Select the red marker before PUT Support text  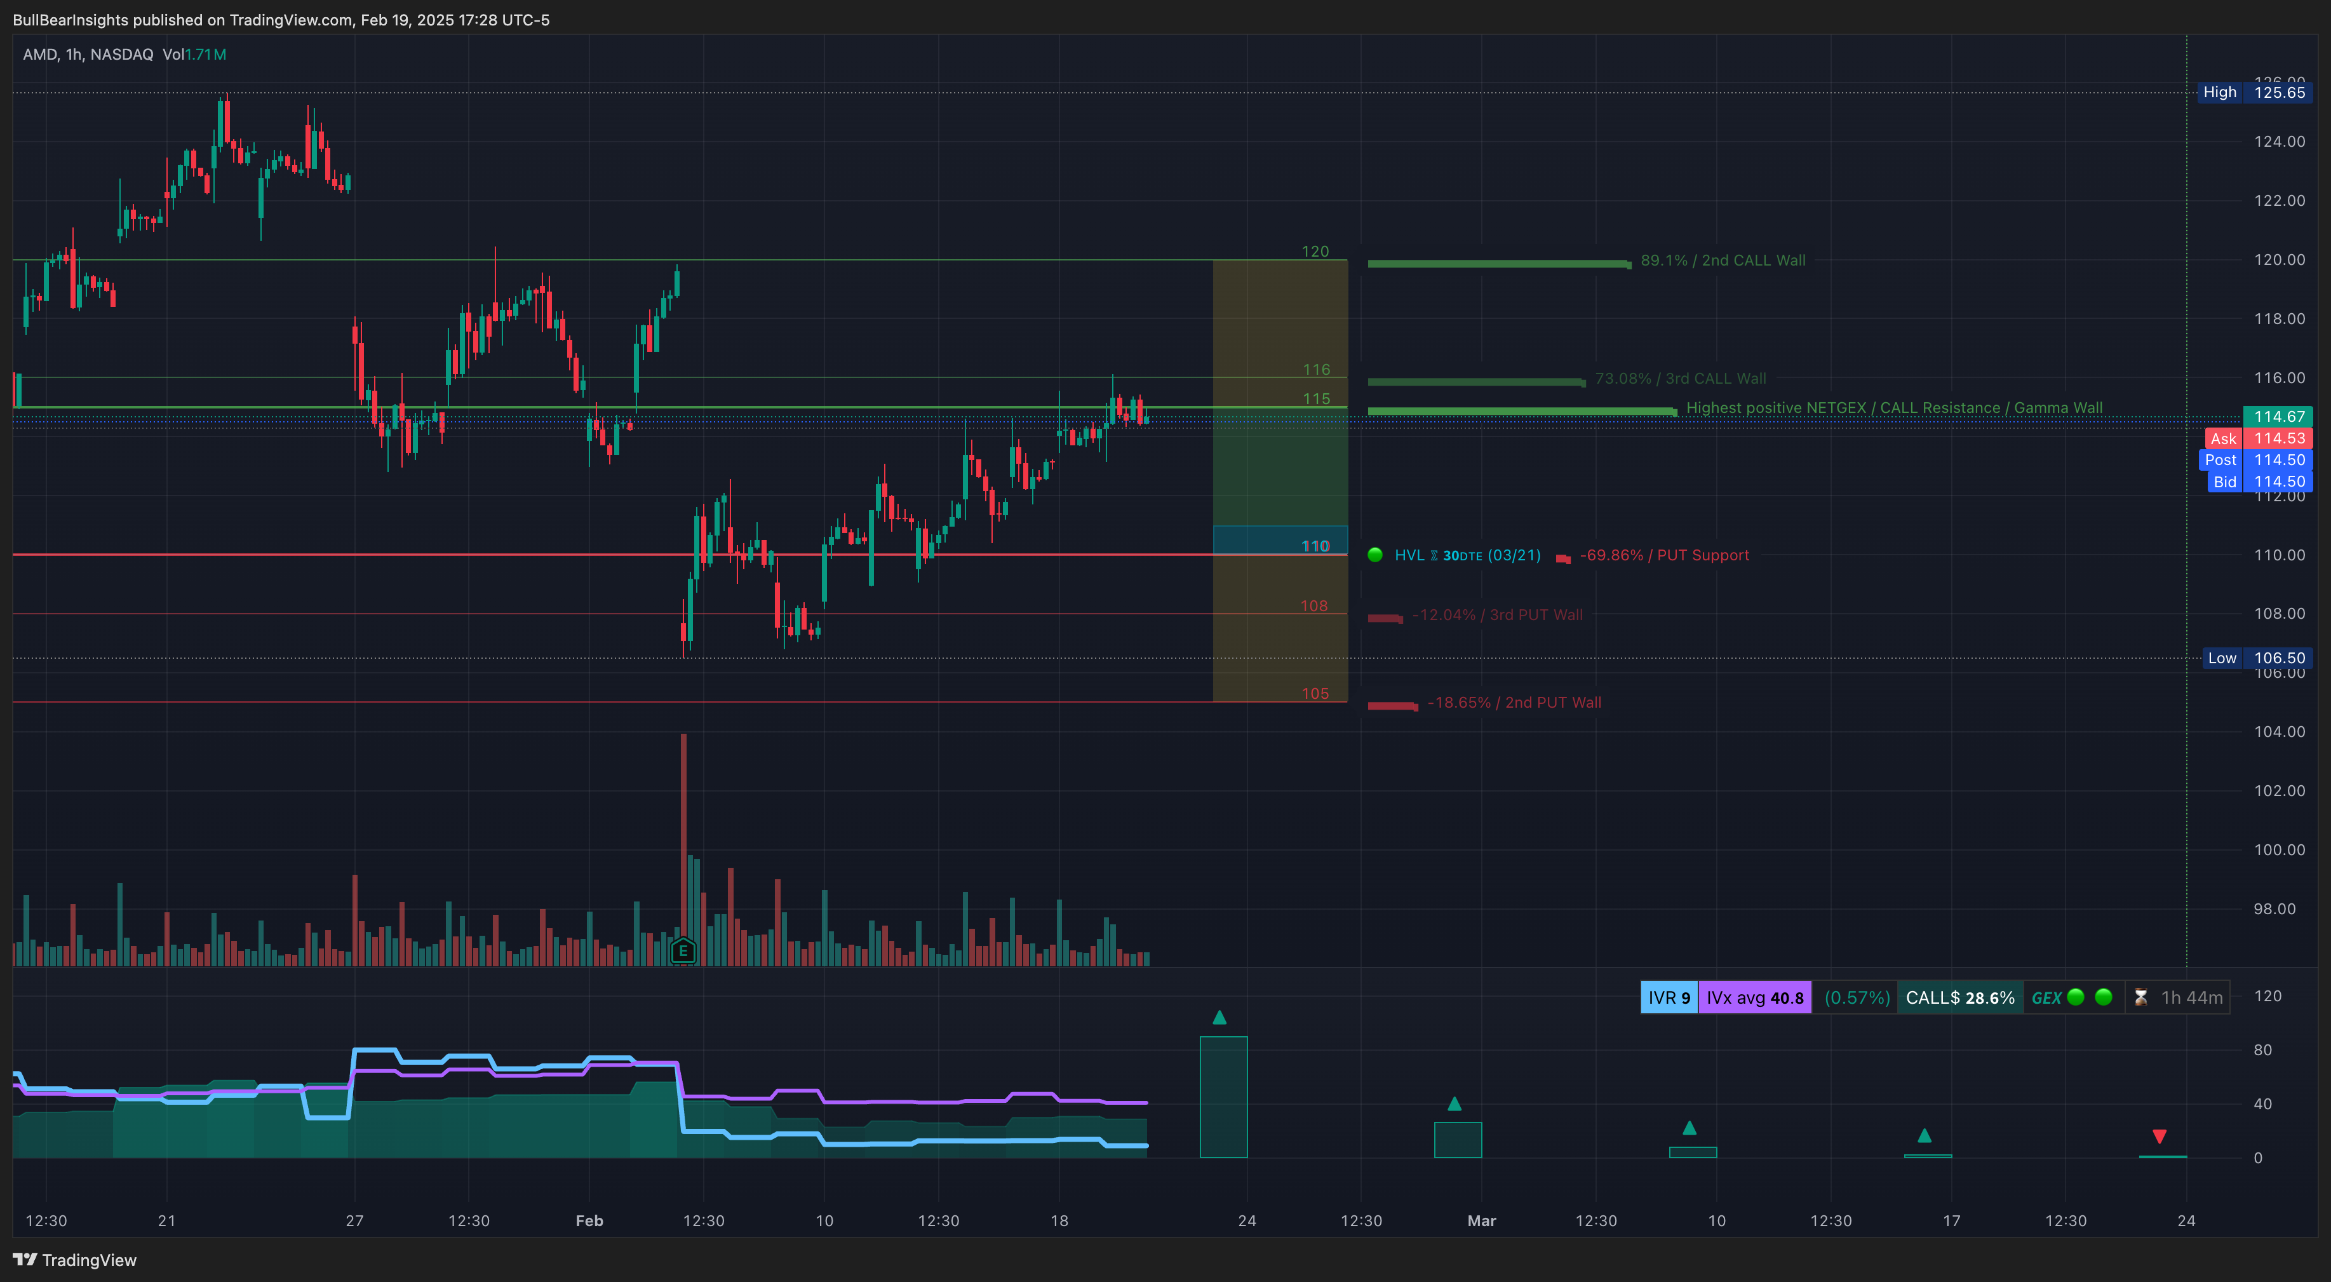[x=1562, y=558]
